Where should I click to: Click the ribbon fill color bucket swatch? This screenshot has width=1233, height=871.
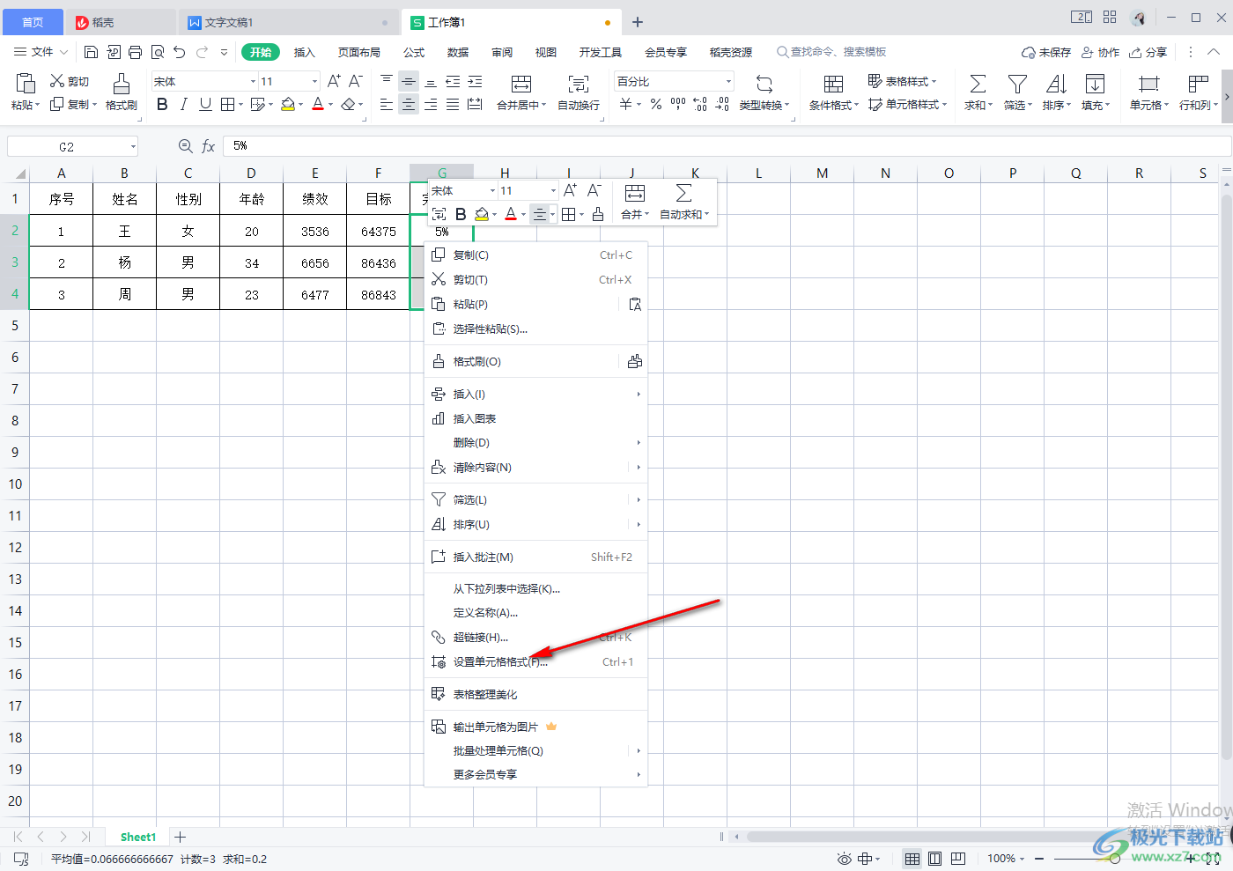(287, 104)
